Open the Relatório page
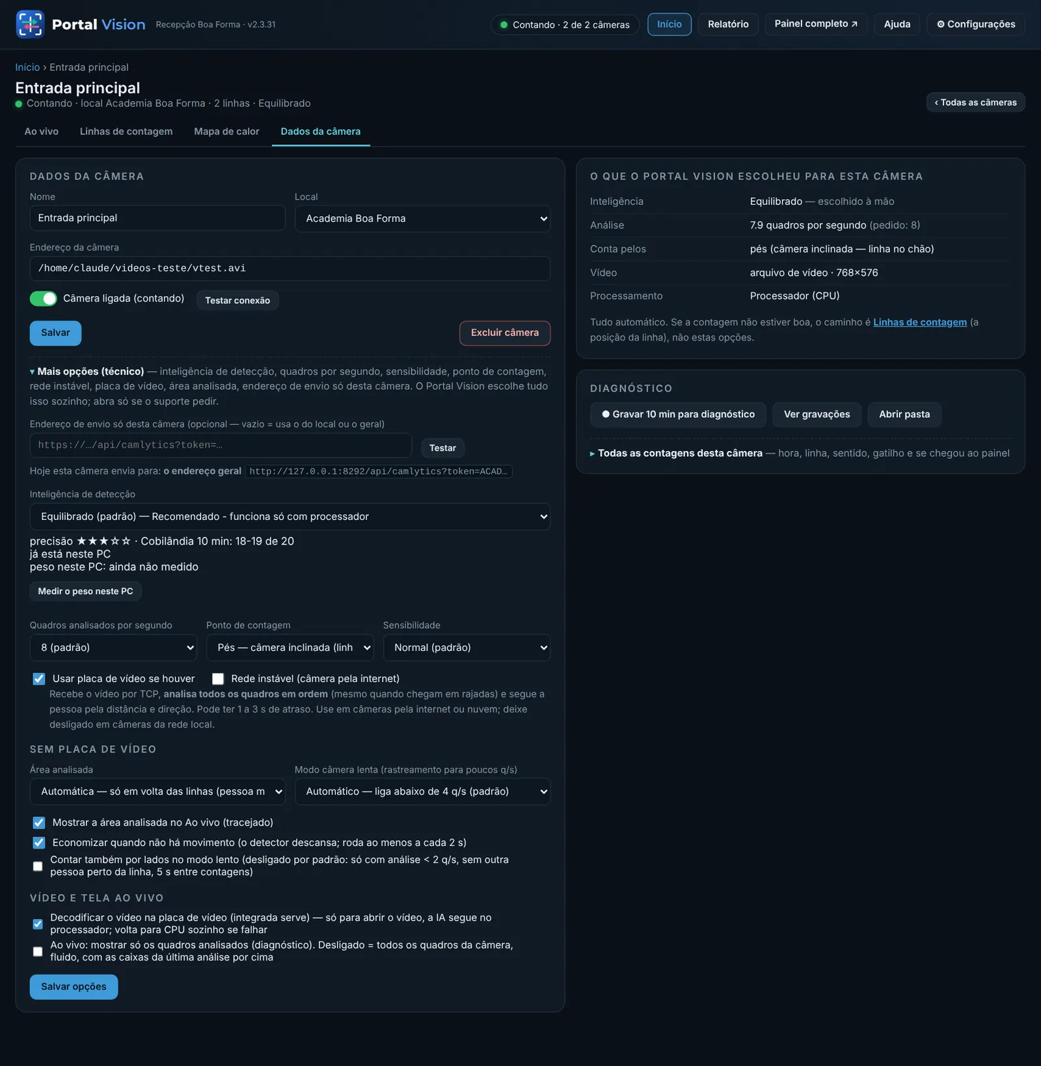 728,24
